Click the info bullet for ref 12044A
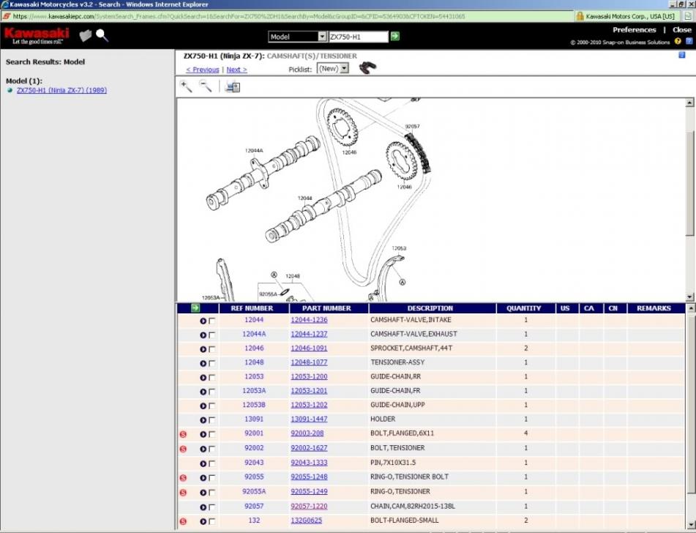This screenshot has height=533, width=696. [203, 335]
